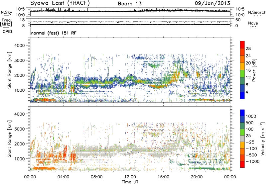Click the "16:00" time tick label
Screen dimensions: 266x184
pos(163,177)
